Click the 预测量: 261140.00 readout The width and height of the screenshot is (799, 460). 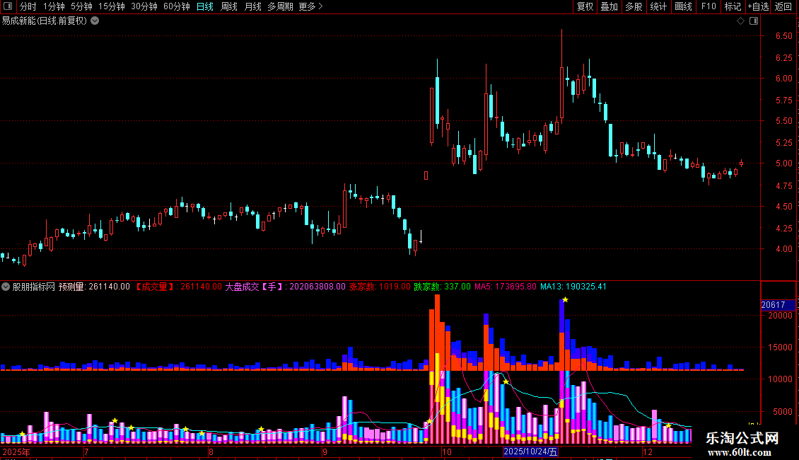[x=94, y=287]
